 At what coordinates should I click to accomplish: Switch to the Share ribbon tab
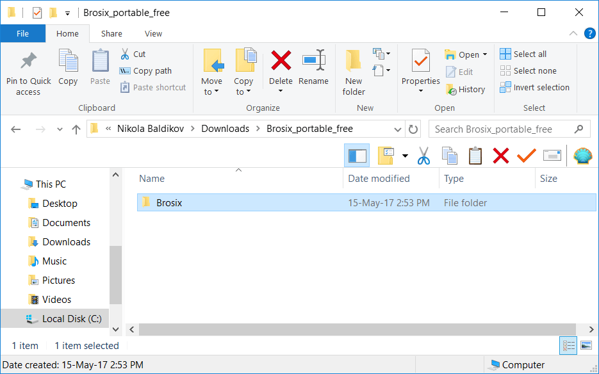[x=111, y=33]
